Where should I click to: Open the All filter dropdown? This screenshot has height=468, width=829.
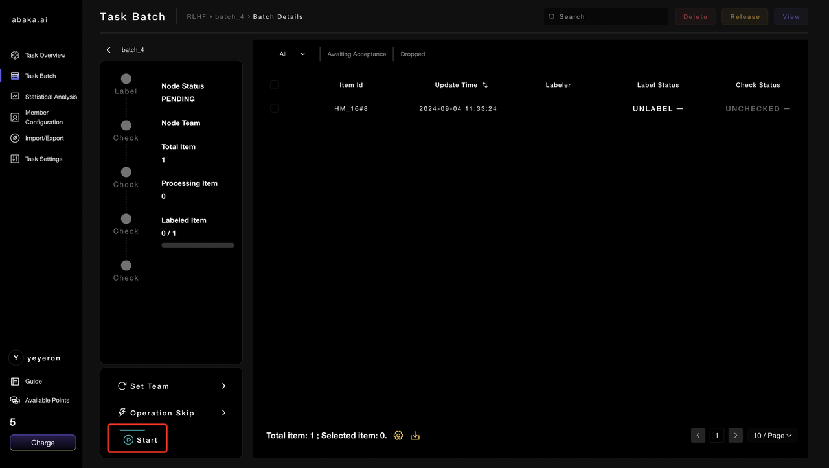(292, 54)
